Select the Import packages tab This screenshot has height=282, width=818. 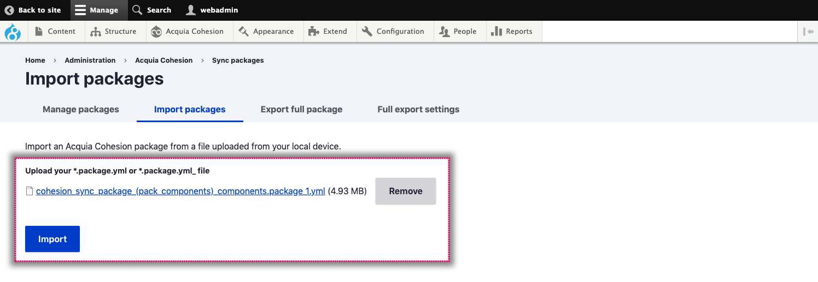pos(190,109)
